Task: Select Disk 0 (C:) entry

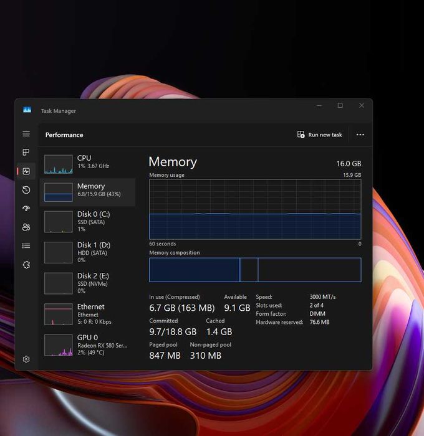Action: coord(88,221)
